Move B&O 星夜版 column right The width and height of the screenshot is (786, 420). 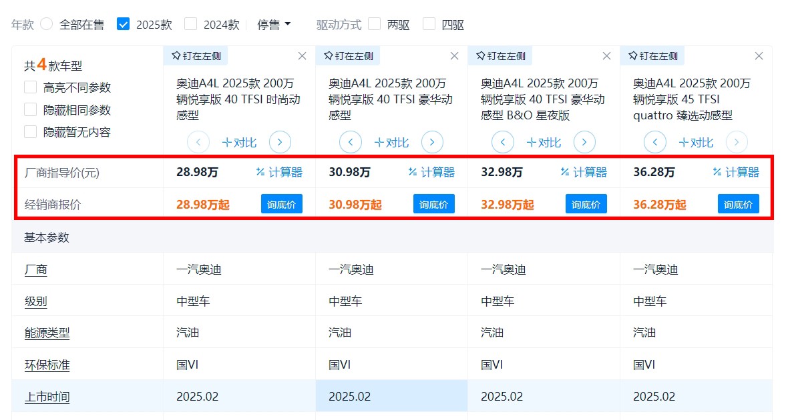tap(584, 142)
